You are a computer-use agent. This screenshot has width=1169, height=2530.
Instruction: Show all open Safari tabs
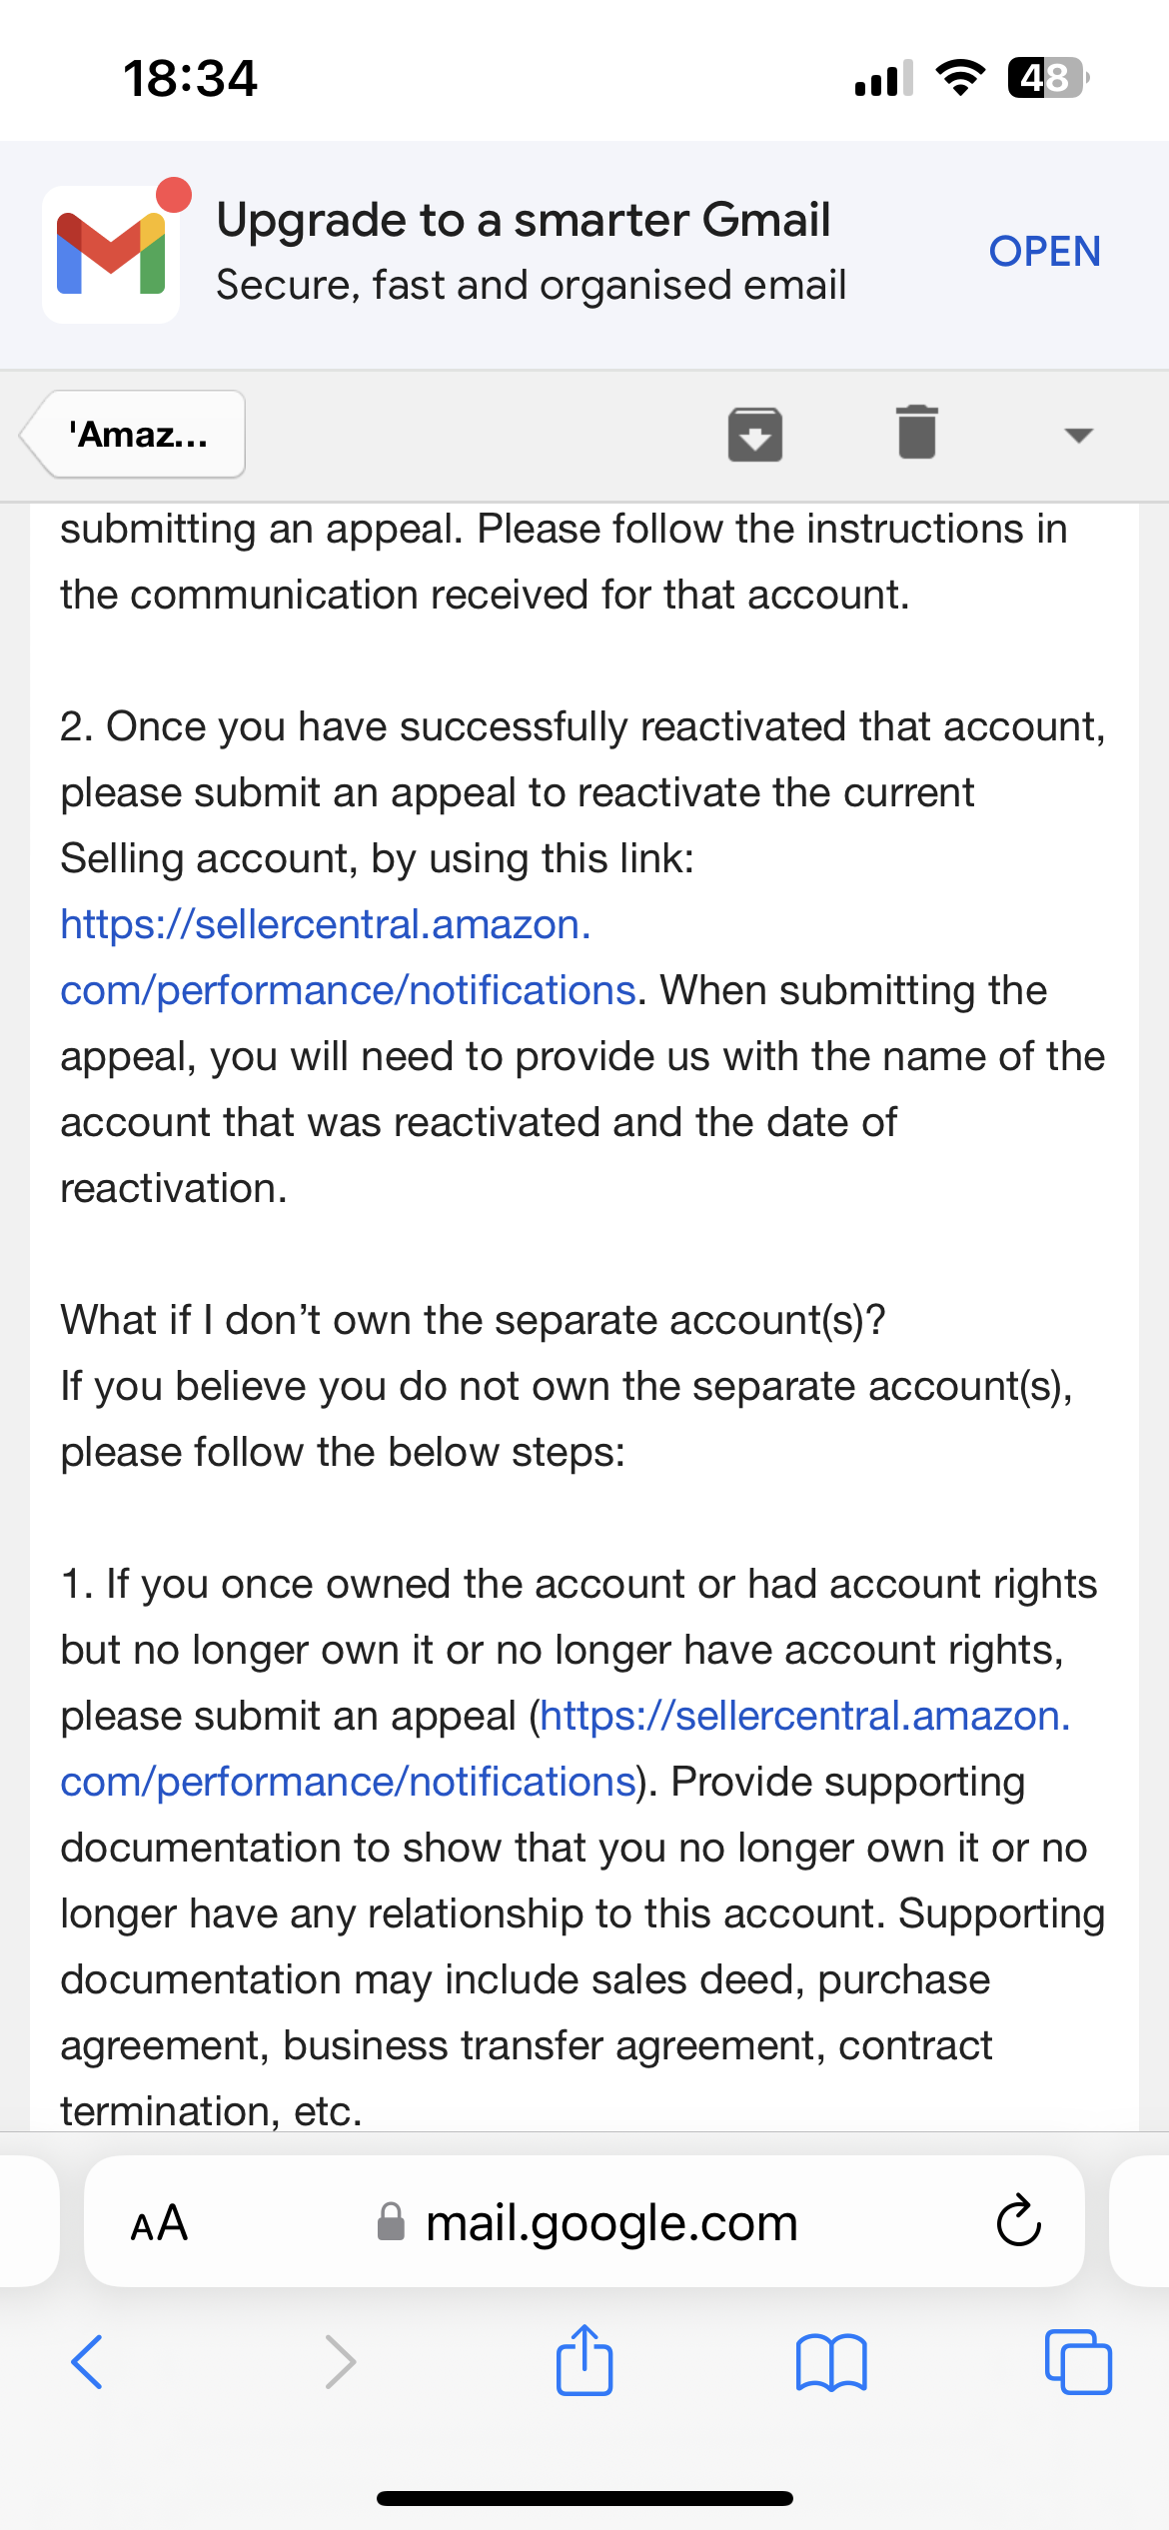pyautogui.click(x=1078, y=2362)
